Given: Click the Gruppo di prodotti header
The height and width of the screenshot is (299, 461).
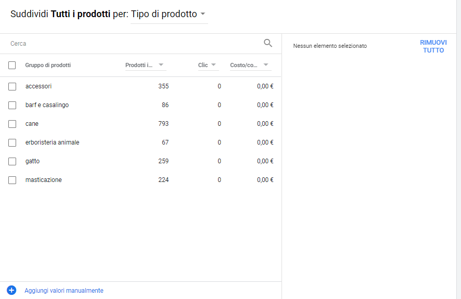Looking at the screenshot, I should [48, 65].
